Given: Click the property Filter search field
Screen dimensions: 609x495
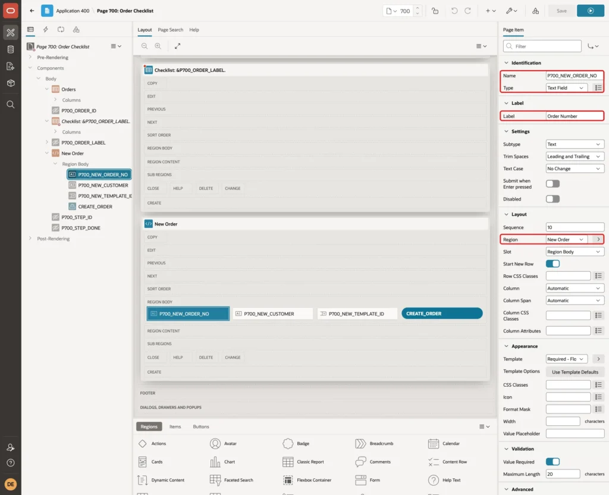Looking at the screenshot, I should pyautogui.click(x=542, y=46).
